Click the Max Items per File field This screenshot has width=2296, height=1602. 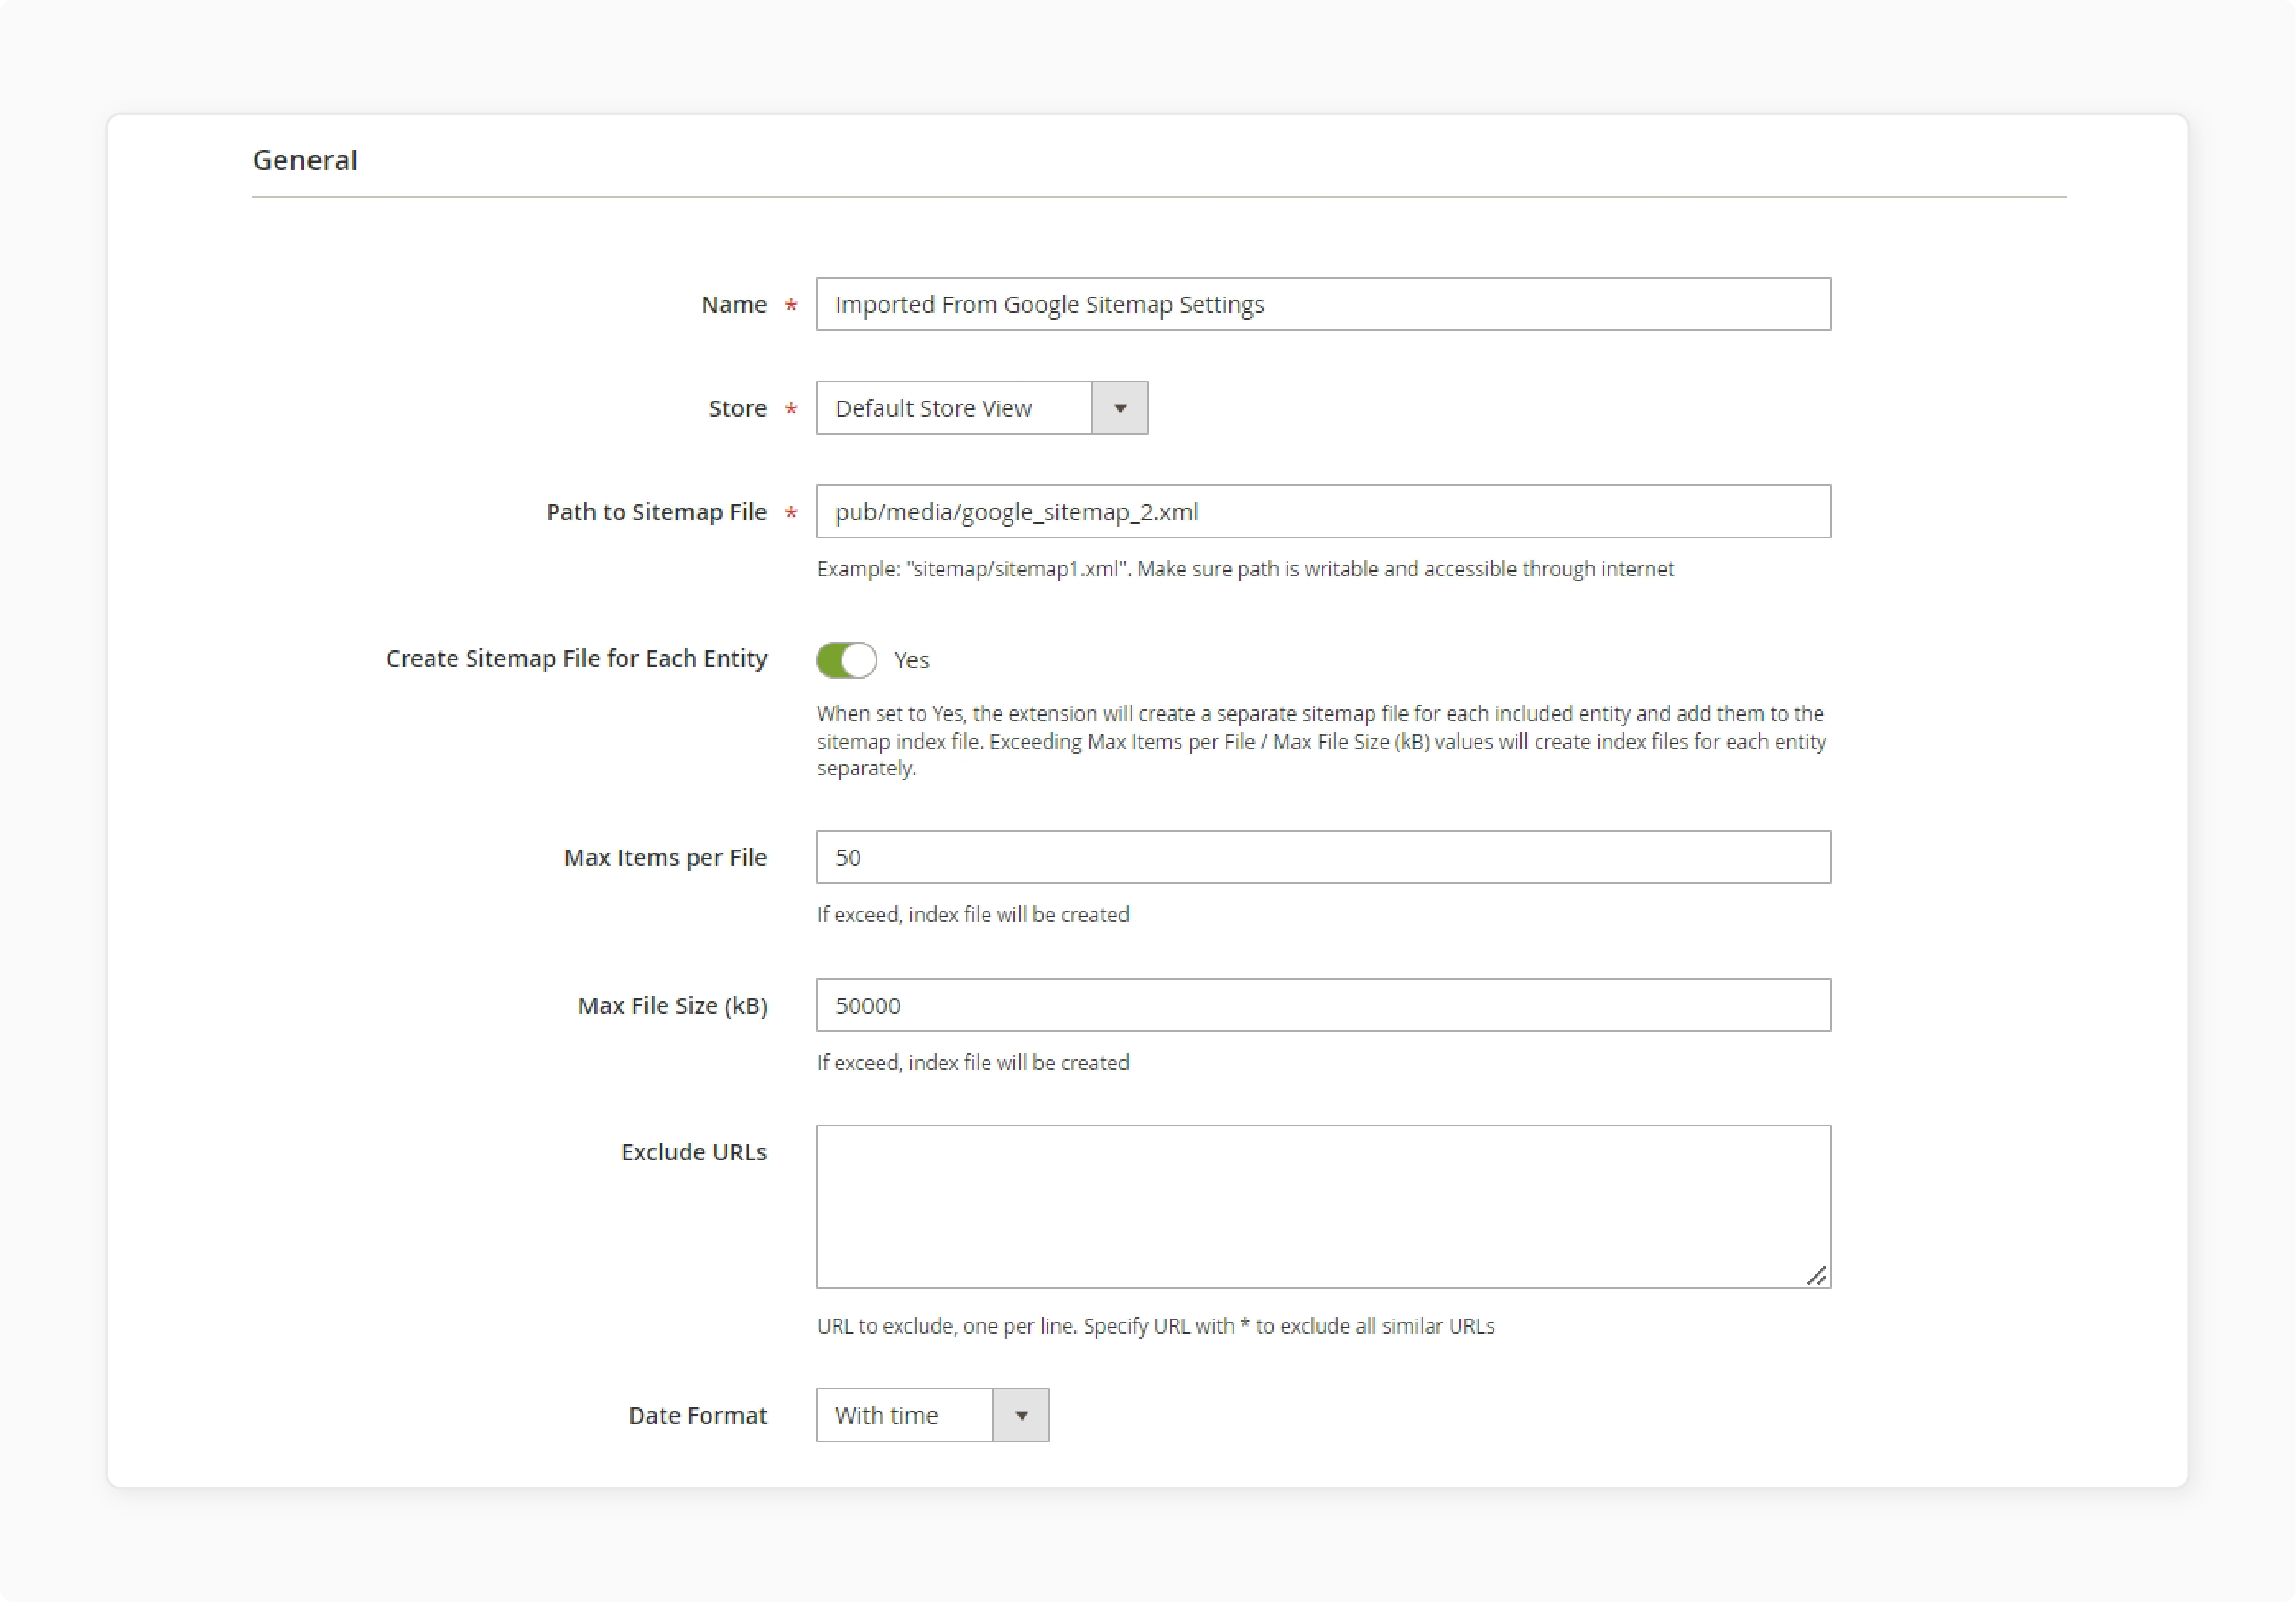[1323, 857]
